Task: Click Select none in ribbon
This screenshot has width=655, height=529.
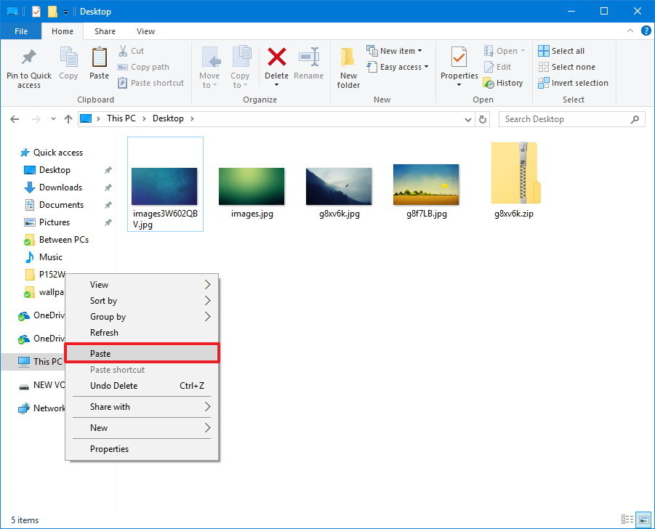Action: [x=566, y=67]
